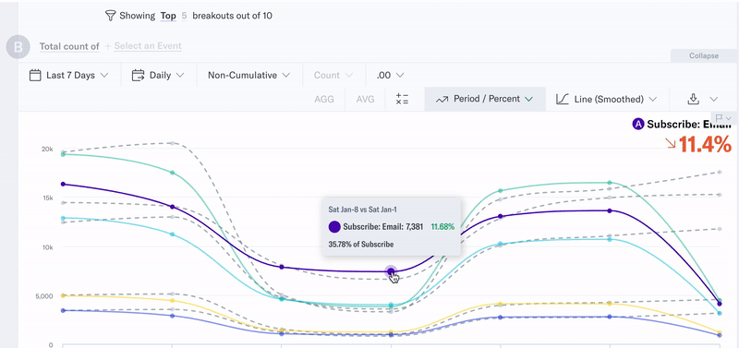Open the Daily interval dropdown
Image resolution: width=739 pixels, height=348 pixels.
pyautogui.click(x=158, y=76)
